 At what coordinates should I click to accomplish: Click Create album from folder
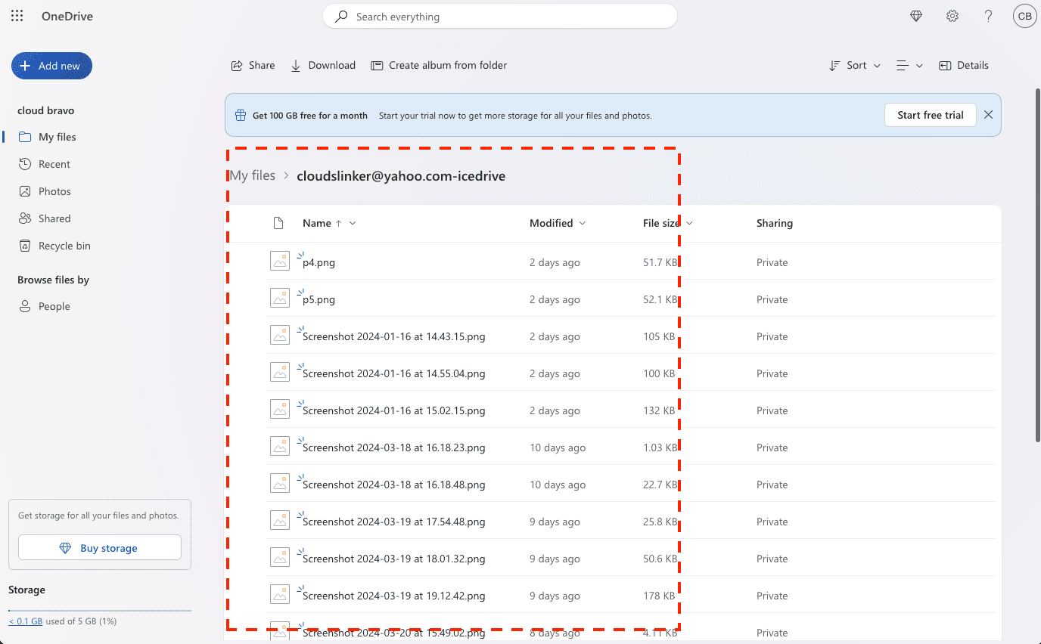click(x=439, y=65)
